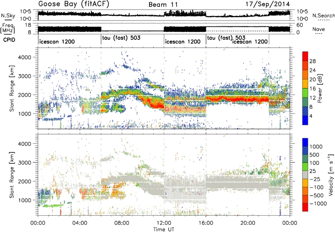Click the gray segment of the Velocity colorbar

point(305,175)
